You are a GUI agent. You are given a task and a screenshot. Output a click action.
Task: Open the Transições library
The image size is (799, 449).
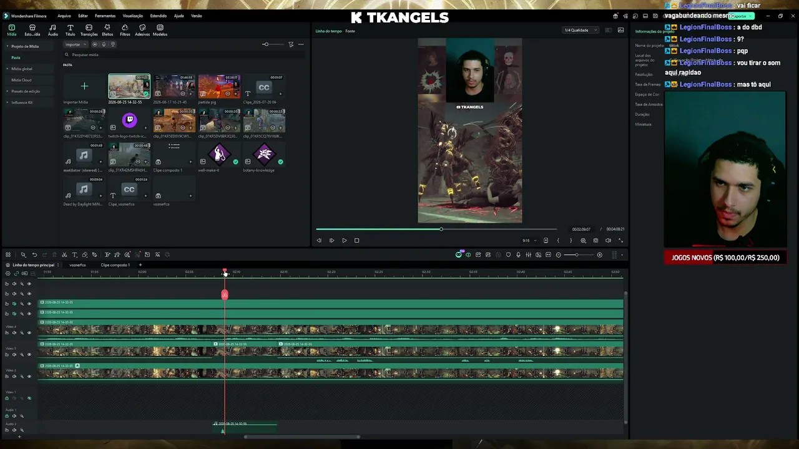tap(89, 30)
